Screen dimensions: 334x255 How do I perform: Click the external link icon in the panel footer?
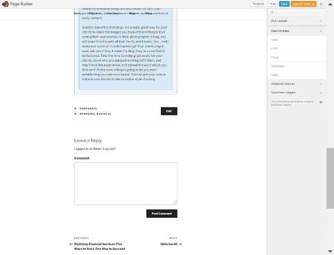click(321, 101)
